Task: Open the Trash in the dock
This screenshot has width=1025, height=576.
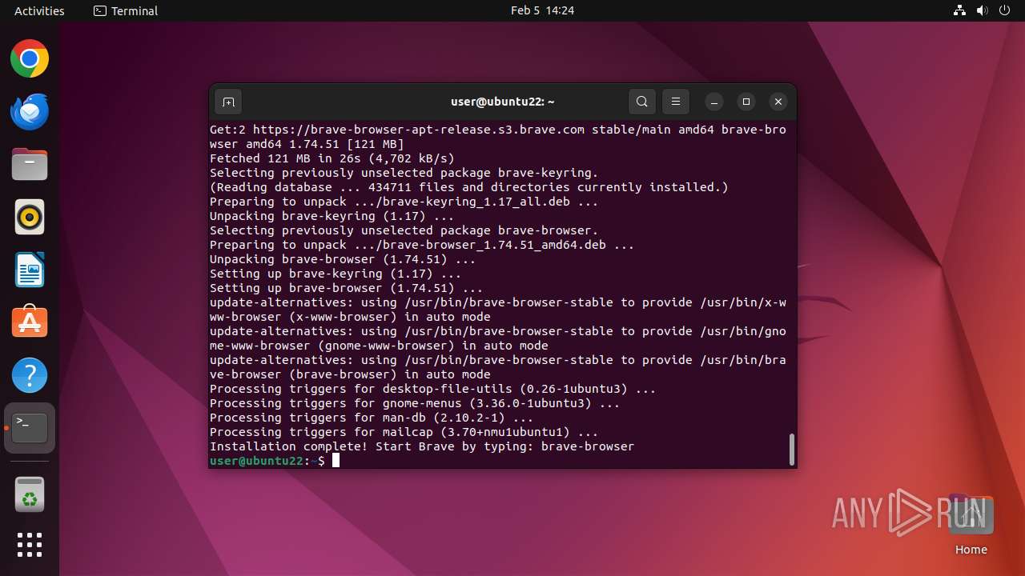Action: (30, 494)
